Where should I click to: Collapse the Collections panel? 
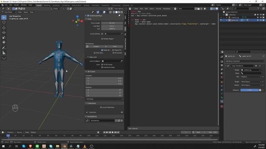[86, 103]
